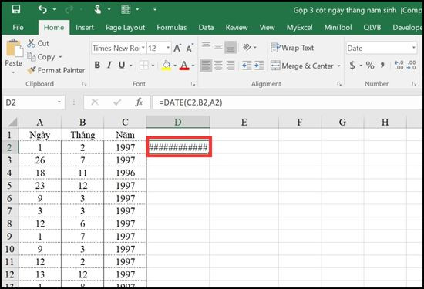Open Clipboard pane dialog launcher
This screenshot has height=289, width=424.
point(84,84)
